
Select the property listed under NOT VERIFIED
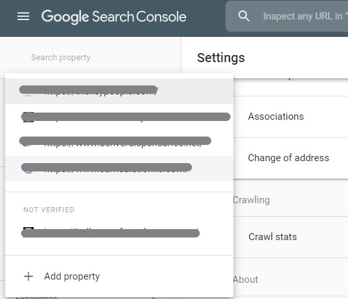coord(119,232)
